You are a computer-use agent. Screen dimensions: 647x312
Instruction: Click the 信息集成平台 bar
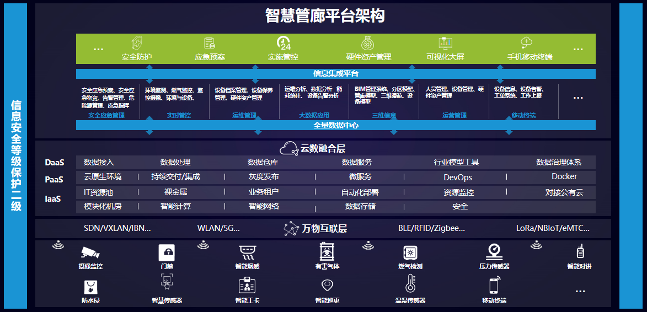pyautogui.click(x=336, y=74)
